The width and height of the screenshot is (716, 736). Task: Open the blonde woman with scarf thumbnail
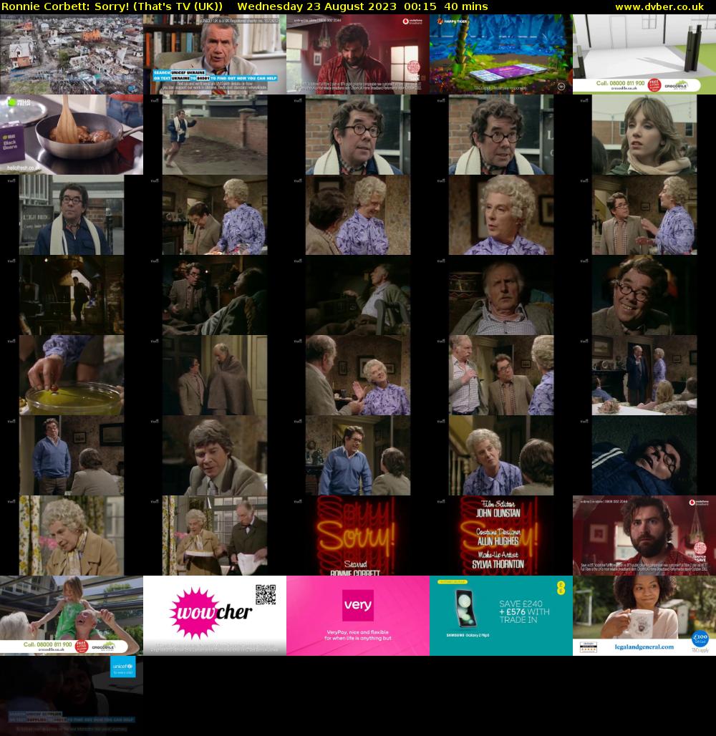click(644, 135)
